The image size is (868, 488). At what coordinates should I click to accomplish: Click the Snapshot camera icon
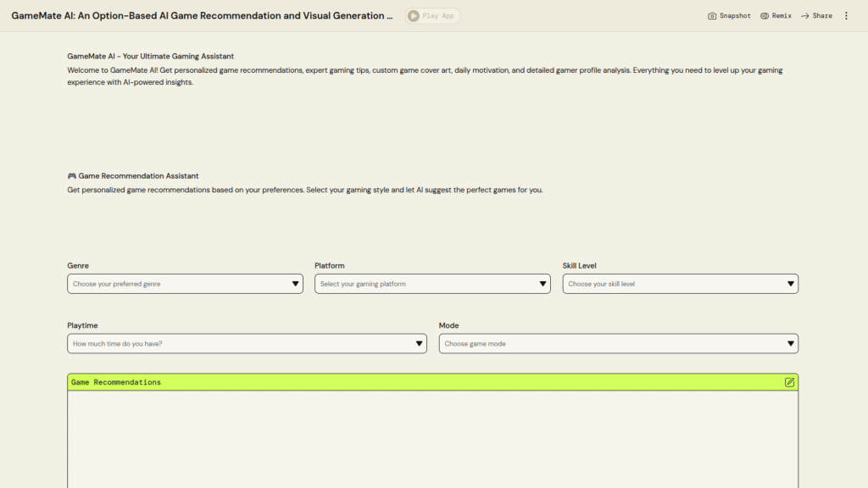(x=712, y=16)
